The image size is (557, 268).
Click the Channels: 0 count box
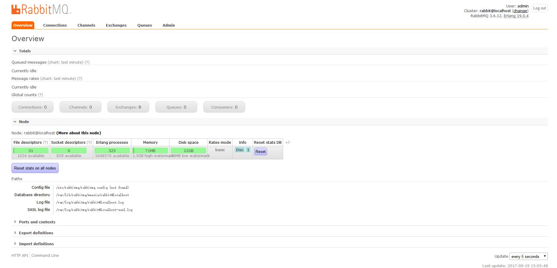[80, 107]
